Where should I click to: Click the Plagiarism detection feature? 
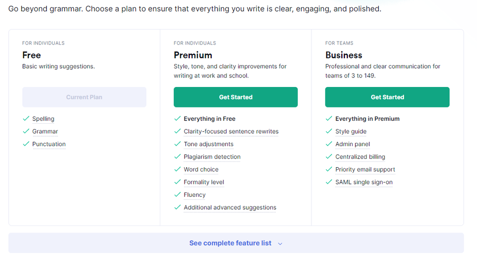(x=212, y=157)
